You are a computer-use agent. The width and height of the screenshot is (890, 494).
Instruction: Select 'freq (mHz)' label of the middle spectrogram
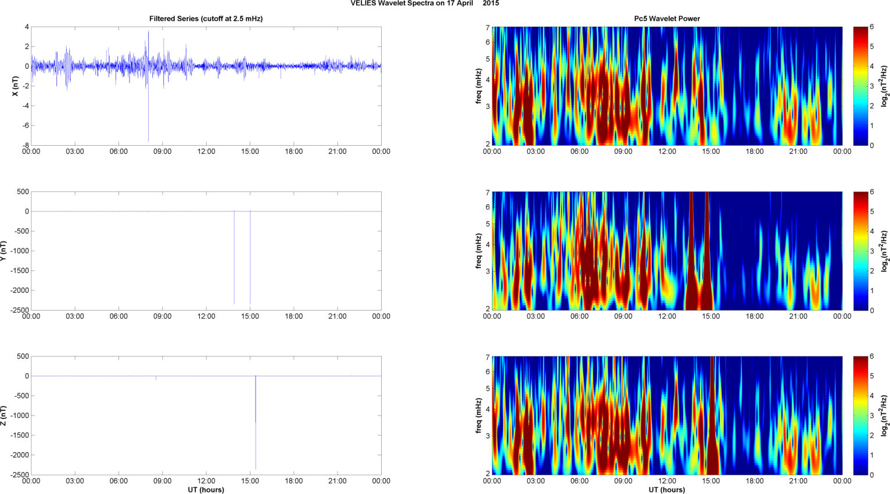(479, 251)
